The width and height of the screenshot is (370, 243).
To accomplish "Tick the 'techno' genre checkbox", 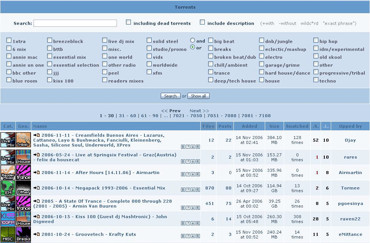I will tap(316, 80).
